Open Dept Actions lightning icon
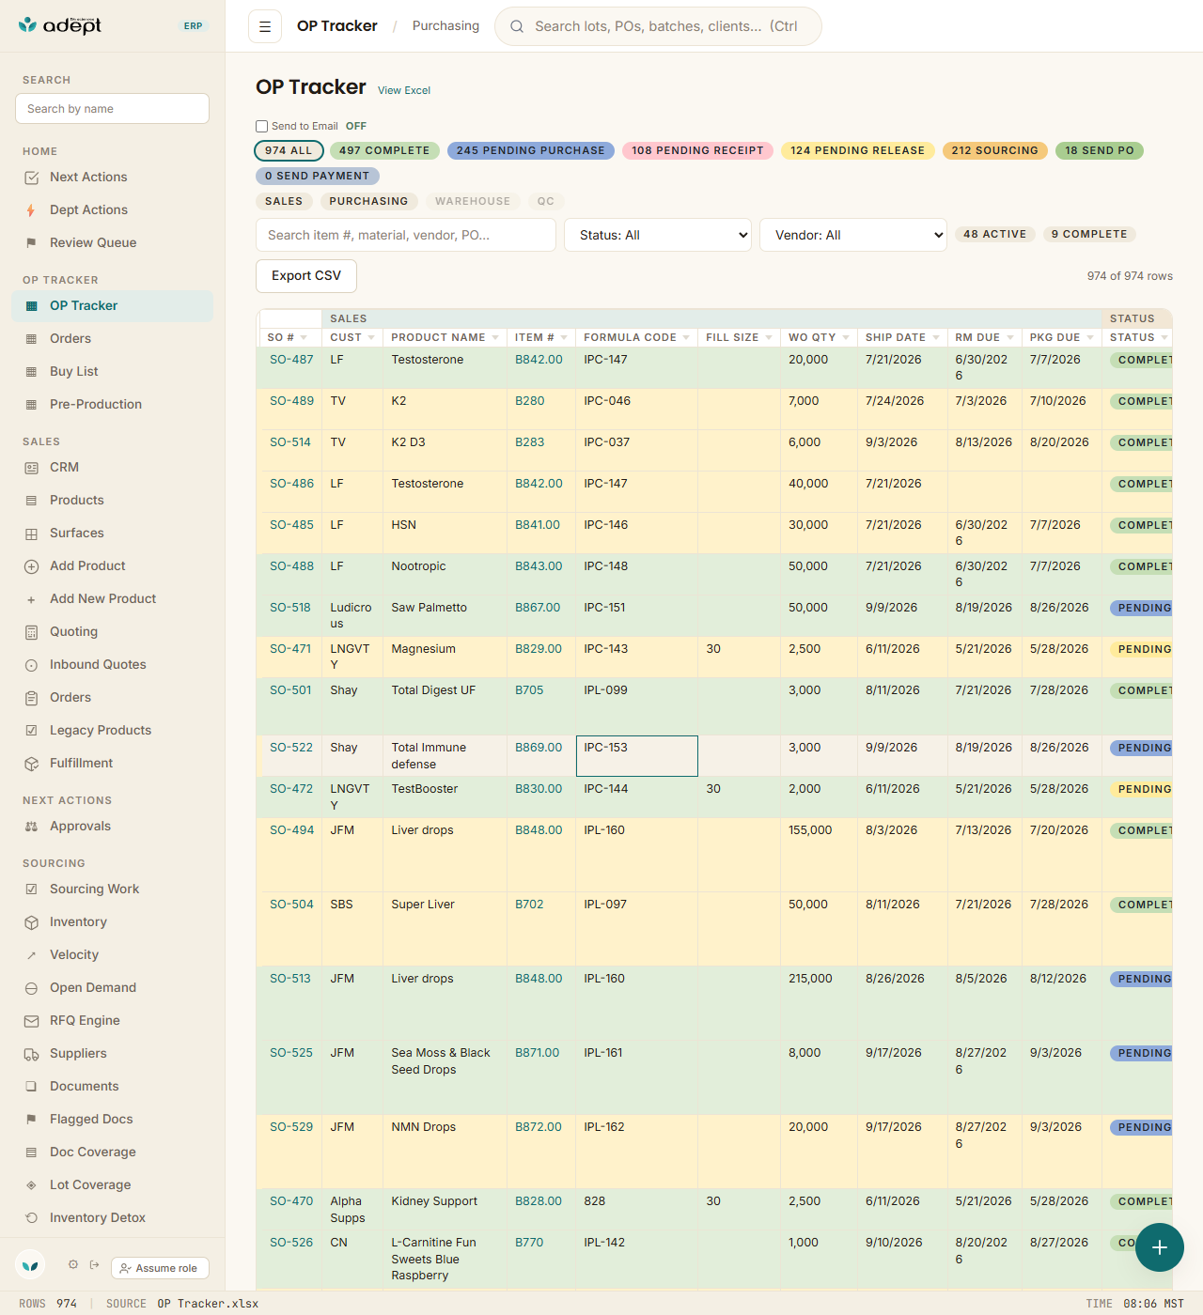This screenshot has height=1315, width=1203. [x=31, y=210]
